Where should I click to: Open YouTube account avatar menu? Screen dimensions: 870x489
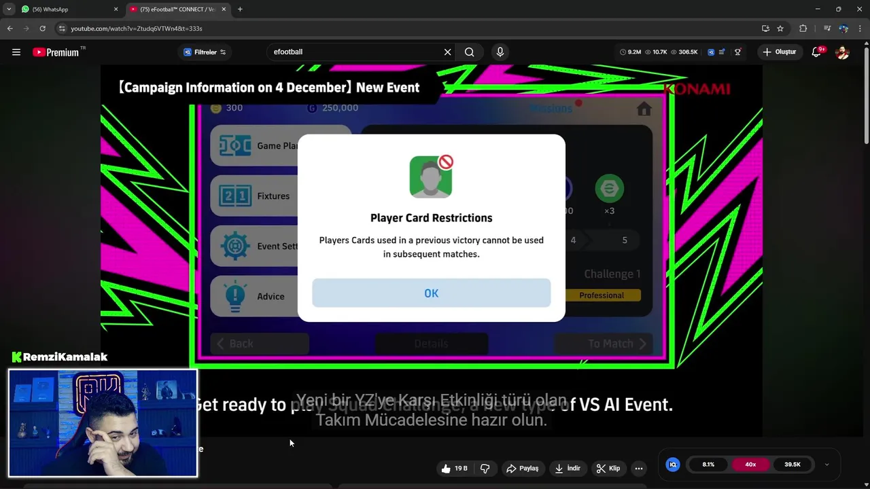coord(842,52)
